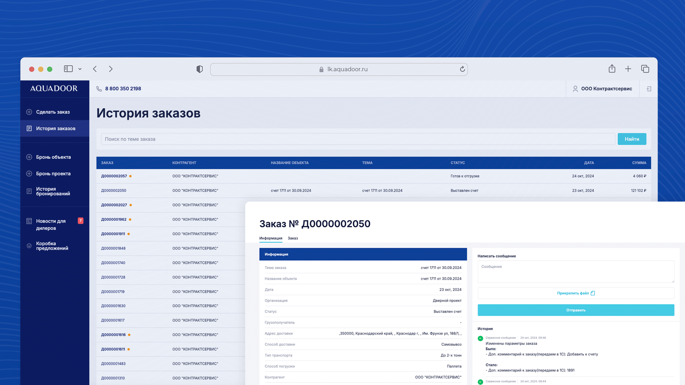Image resolution: width=685 pixels, height=385 pixels.
Task: Click the browser share icon
Action: 612,69
